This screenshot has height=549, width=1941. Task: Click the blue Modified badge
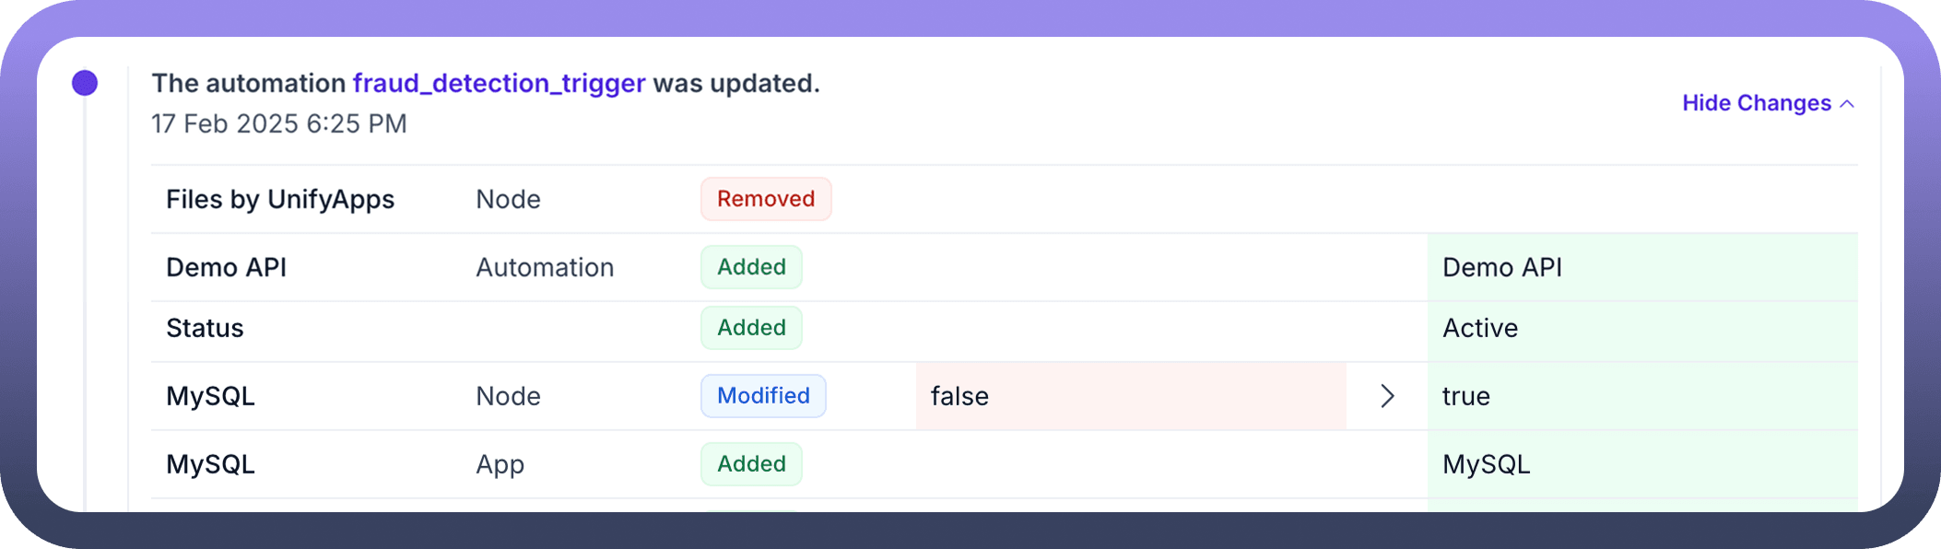763,396
